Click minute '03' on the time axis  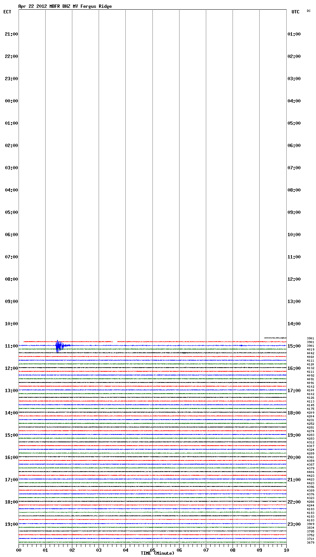[99, 550]
